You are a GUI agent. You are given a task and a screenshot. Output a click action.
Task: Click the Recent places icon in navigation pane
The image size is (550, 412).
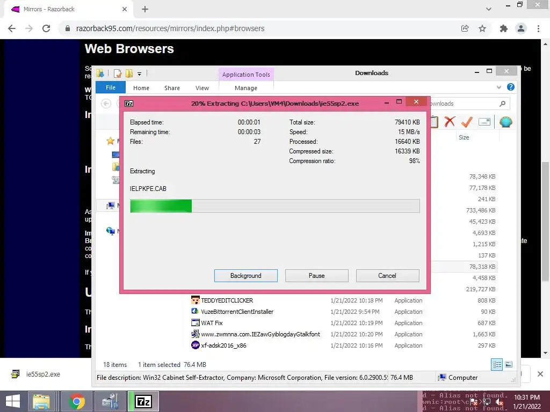coord(115,180)
